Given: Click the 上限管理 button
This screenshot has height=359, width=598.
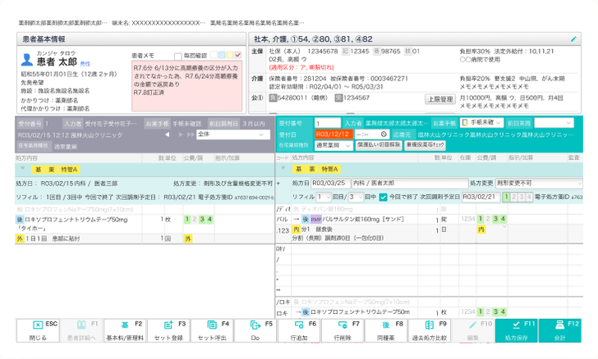Looking at the screenshot, I should [x=440, y=99].
